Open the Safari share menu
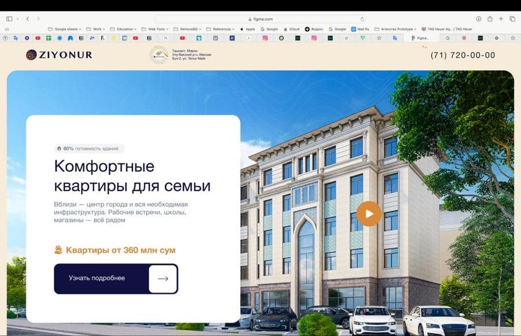Image resolution: width=521 pixels, height=336 pixels. [490, 19]
